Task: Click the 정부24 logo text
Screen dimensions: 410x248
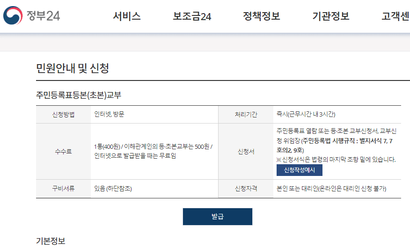Action: 44,16
